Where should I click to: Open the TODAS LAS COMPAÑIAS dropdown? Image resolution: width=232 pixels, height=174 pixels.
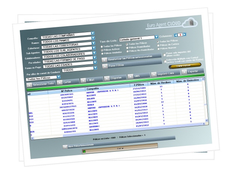(93, 33)
